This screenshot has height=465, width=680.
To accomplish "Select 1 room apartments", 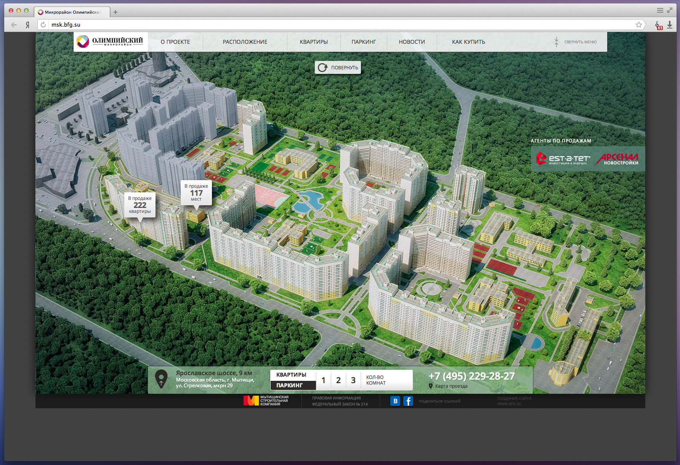I will 323,380.
